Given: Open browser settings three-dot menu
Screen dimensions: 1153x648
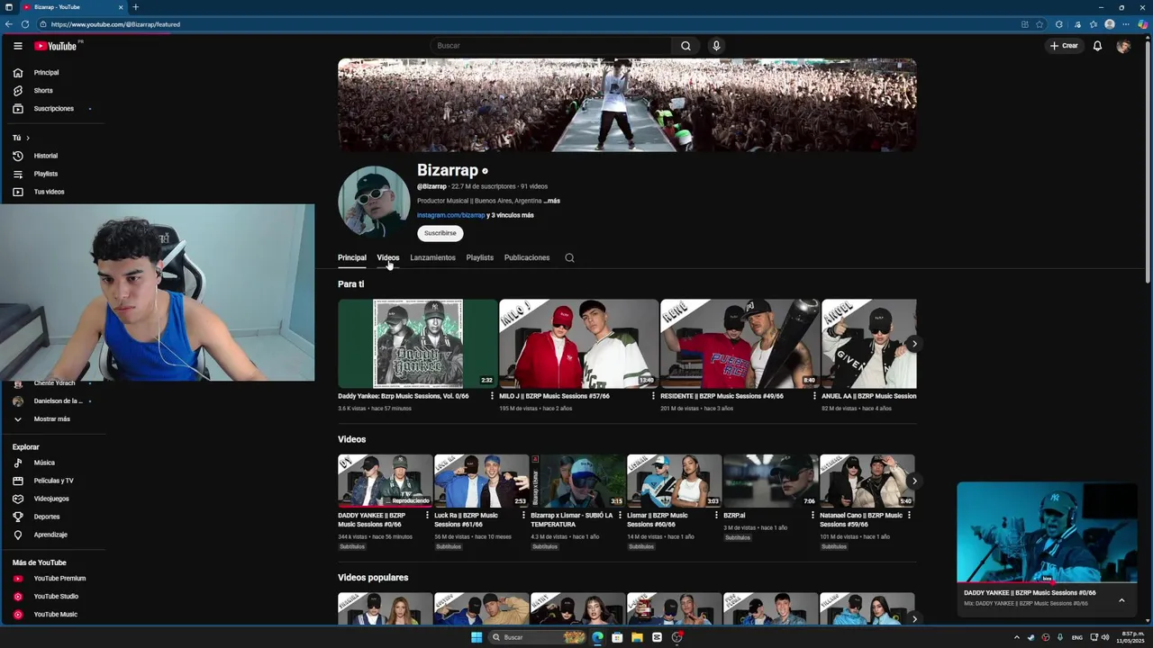Looking at the screenshot, I should (x=1127, y=24).
